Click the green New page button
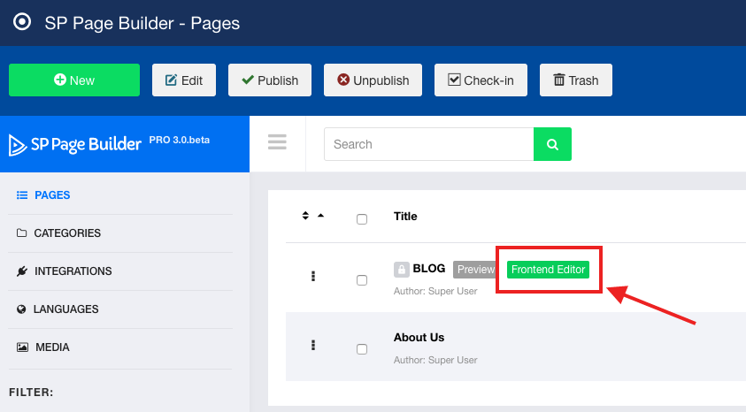746x412 pixels. [74, 80]
